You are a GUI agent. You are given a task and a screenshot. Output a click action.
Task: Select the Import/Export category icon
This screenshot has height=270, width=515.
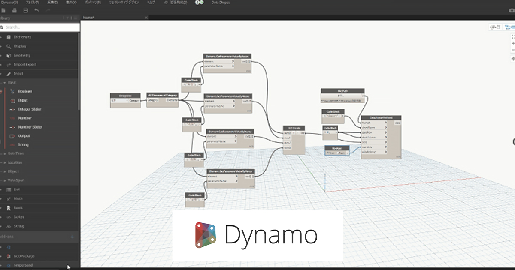[9, 64]
